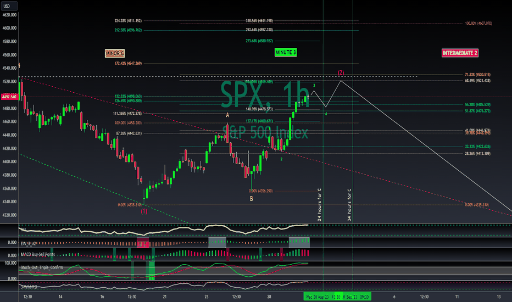Click date 16 on the time axis
512x302 pixels.
(102, 297)
